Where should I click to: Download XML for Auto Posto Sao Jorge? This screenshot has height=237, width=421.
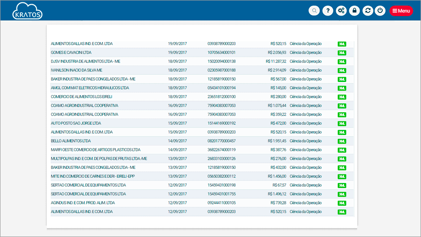(342, 123)
